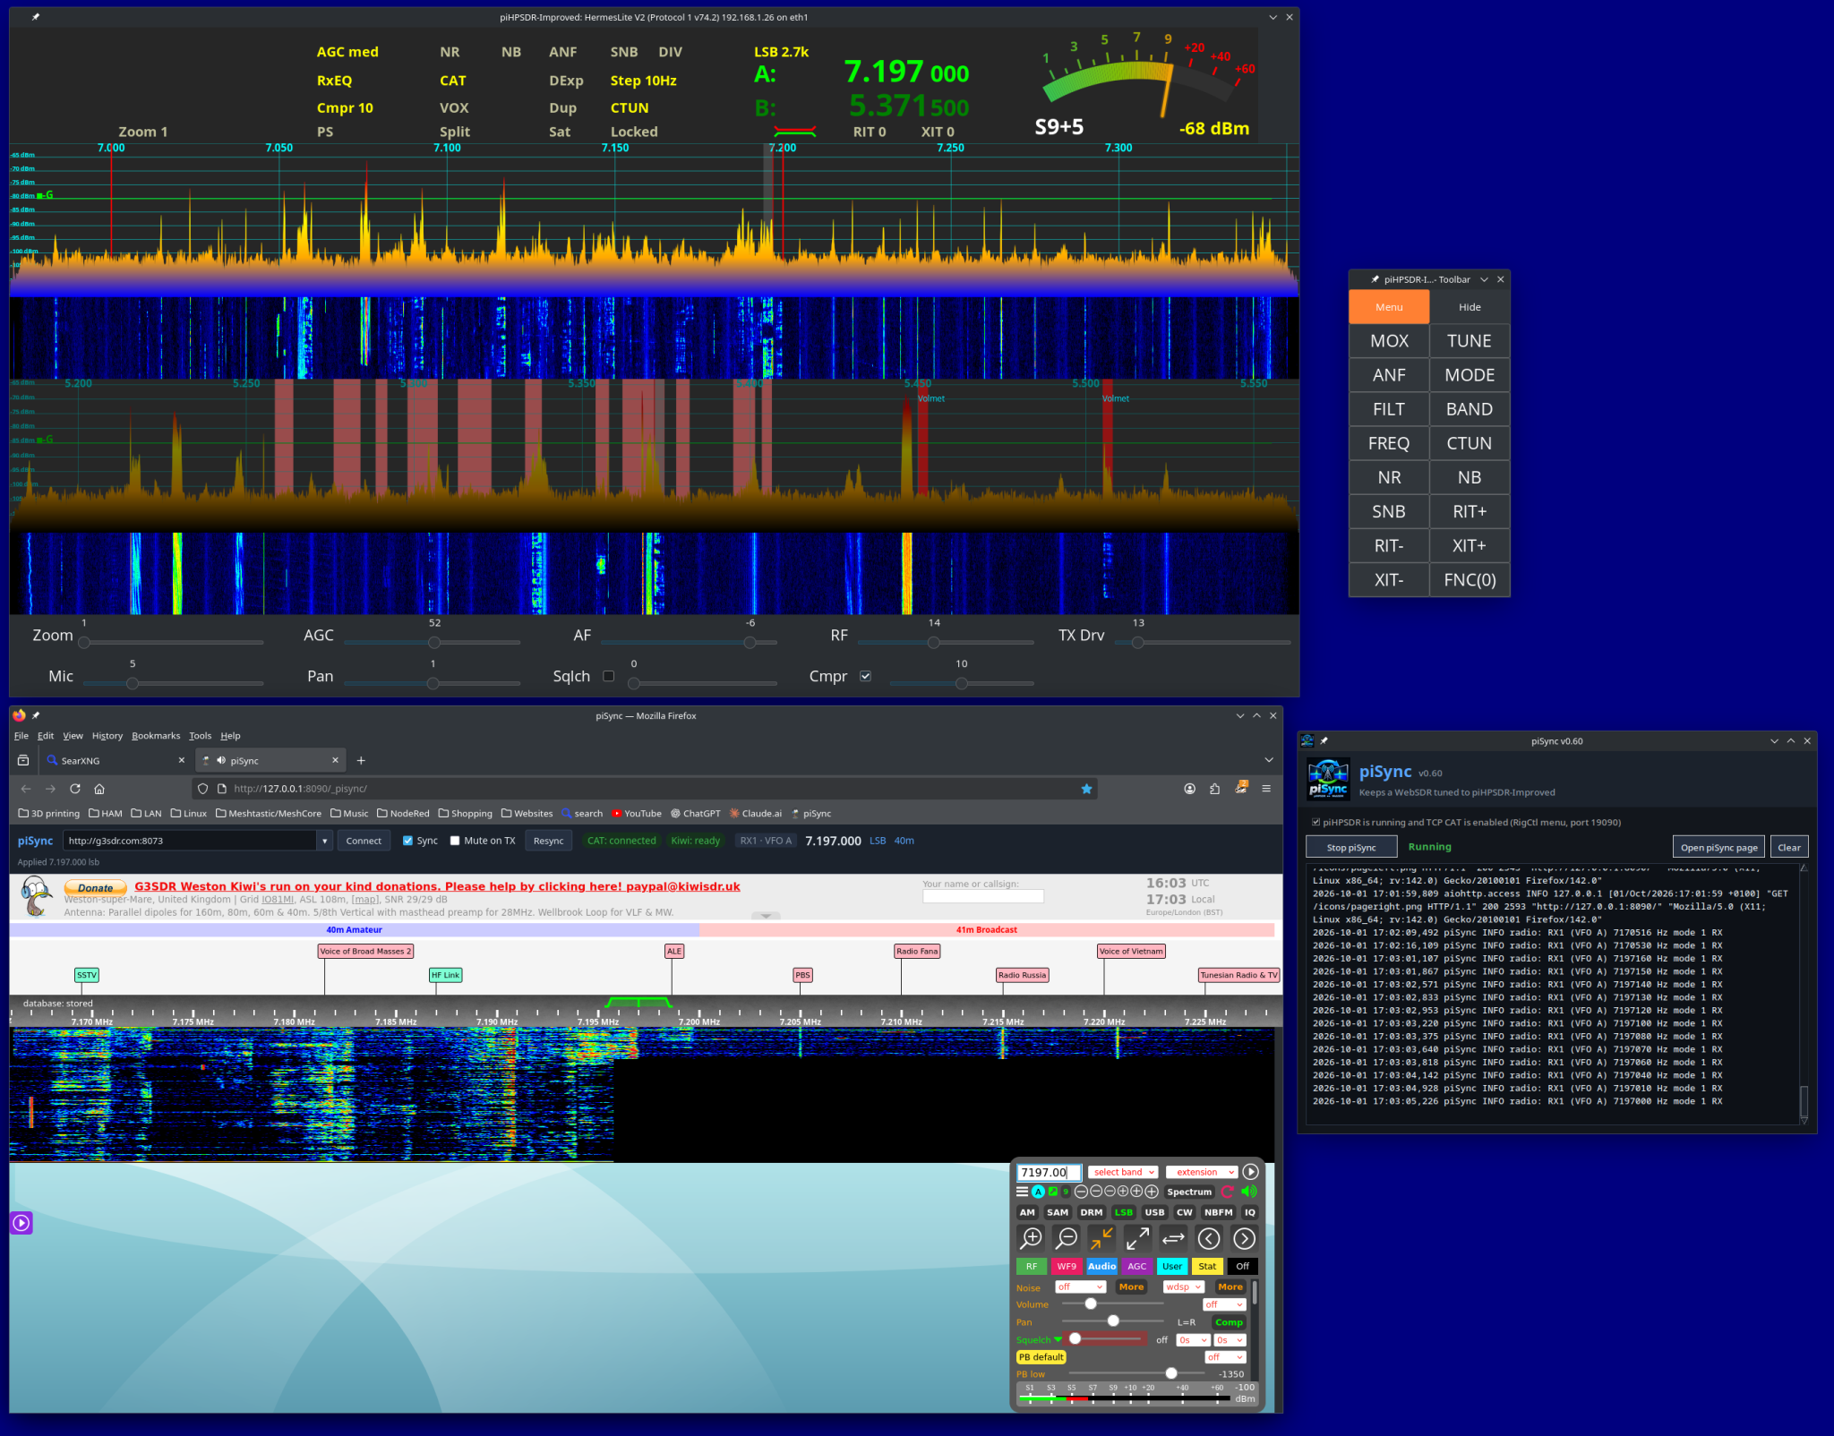The image size is (1834, 1436).
Task: Open the Firefox account icon
Action: point(1189,789)
